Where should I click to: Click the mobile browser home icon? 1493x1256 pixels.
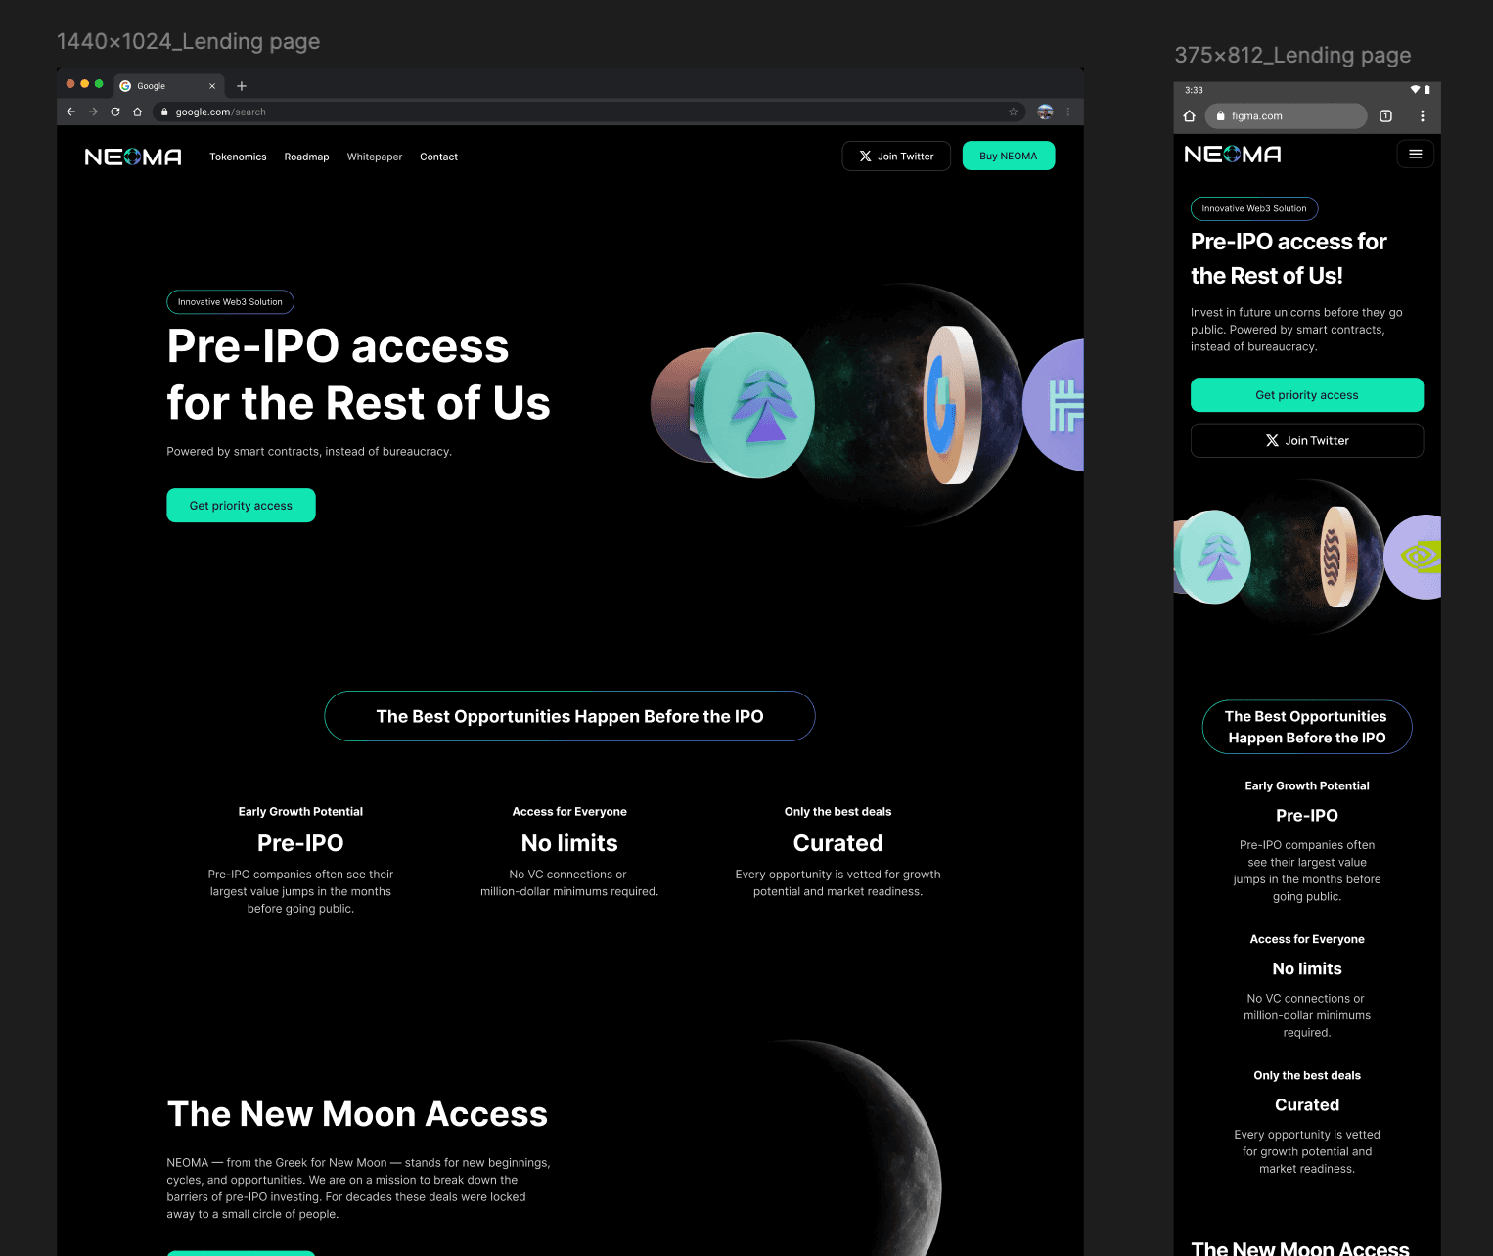pyautogui.click(x=1190, y=115)
